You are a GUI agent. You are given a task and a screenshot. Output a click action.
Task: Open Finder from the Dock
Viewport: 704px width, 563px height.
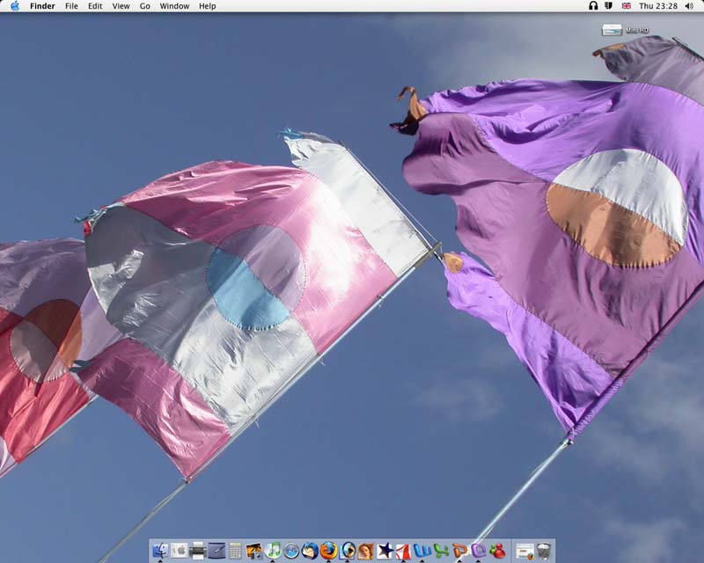coord(160,551)
